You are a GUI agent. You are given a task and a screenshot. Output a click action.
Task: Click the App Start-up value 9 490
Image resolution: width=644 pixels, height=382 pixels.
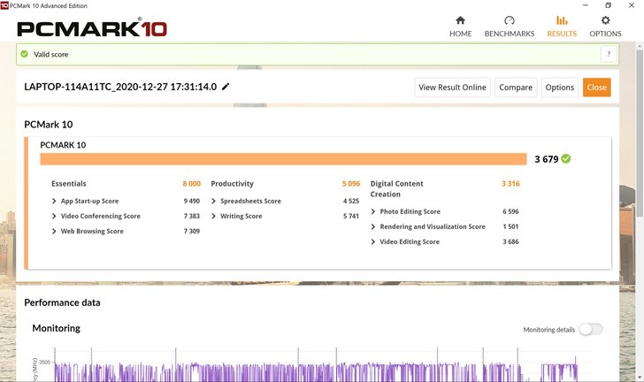[192, 201]
